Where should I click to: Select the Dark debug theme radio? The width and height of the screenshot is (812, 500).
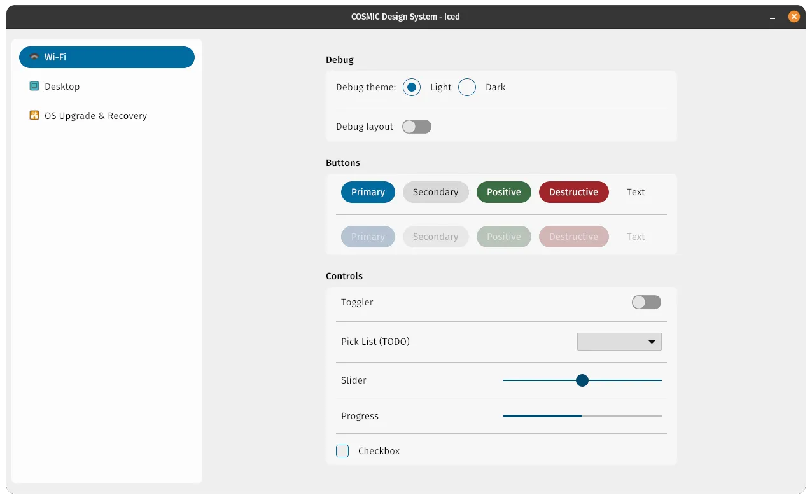467,87
